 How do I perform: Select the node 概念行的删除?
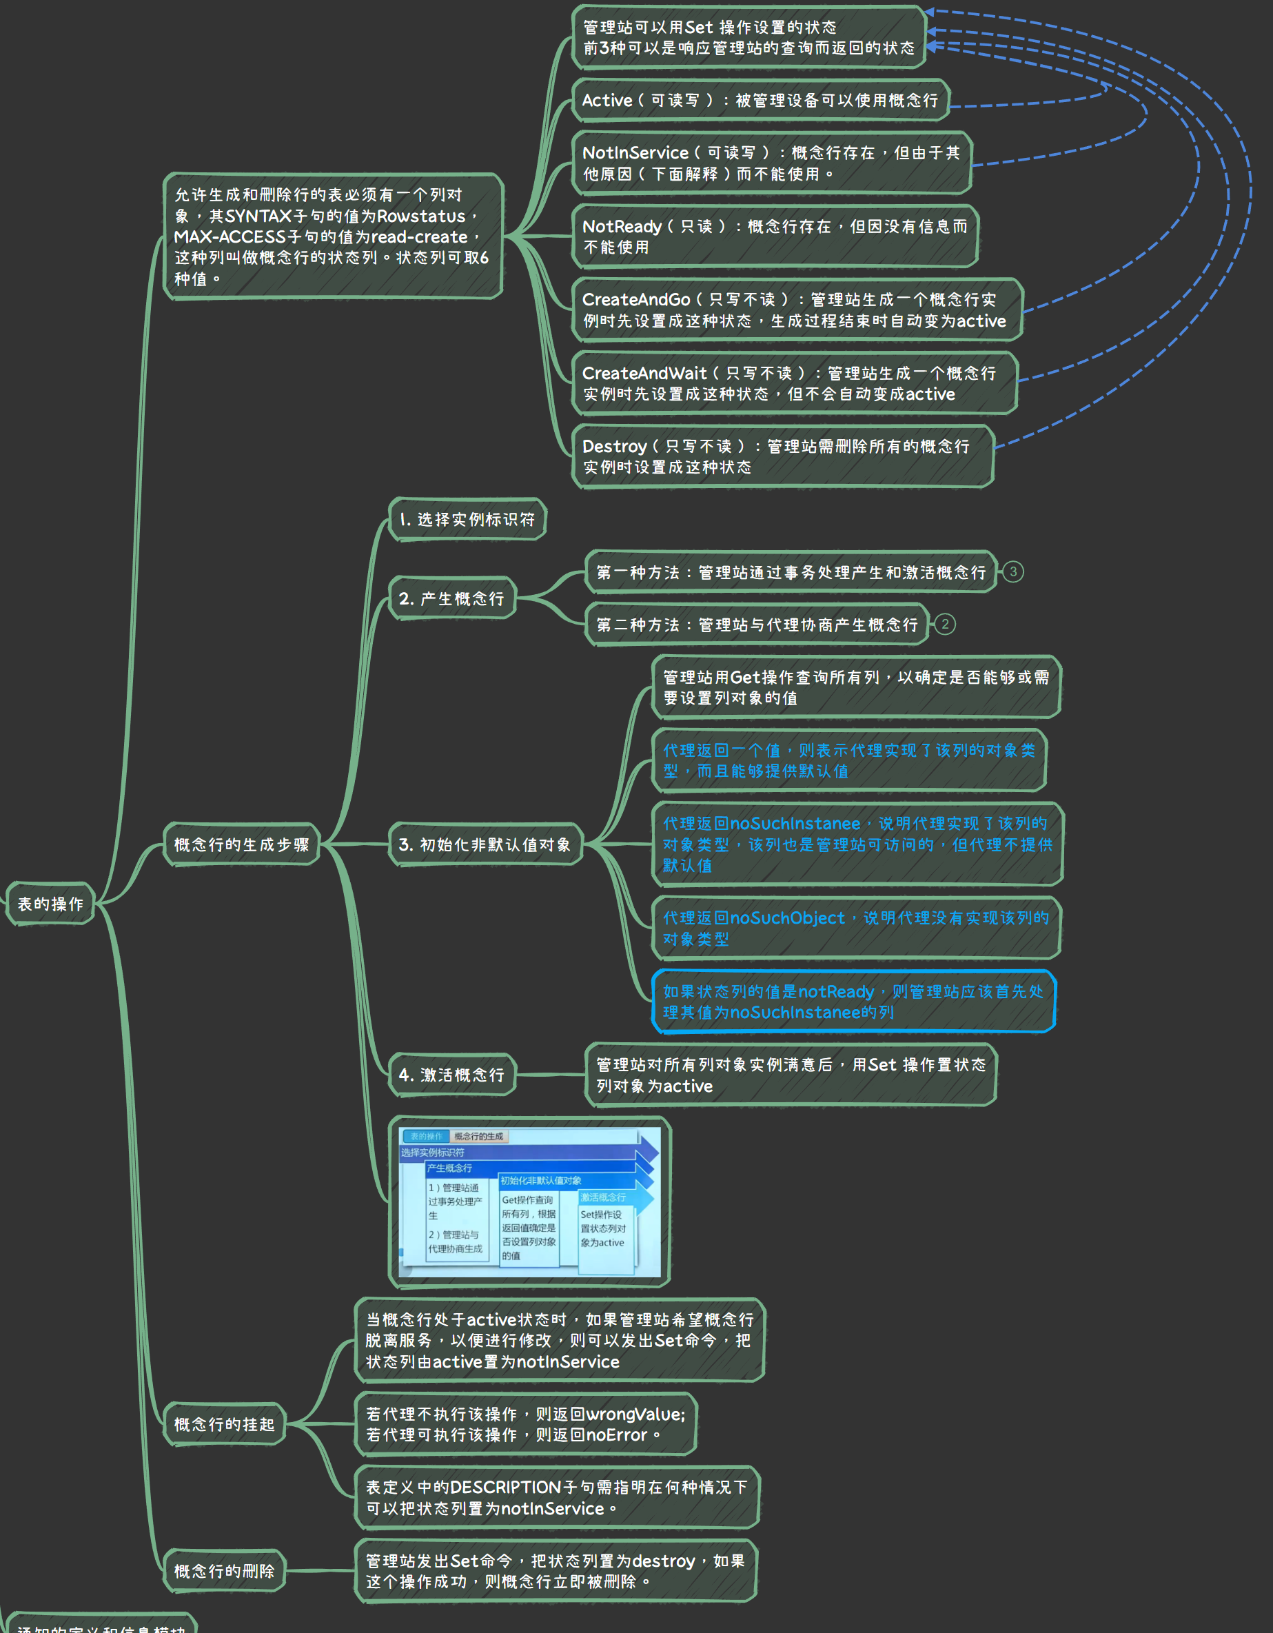[x=224, y=1571]
